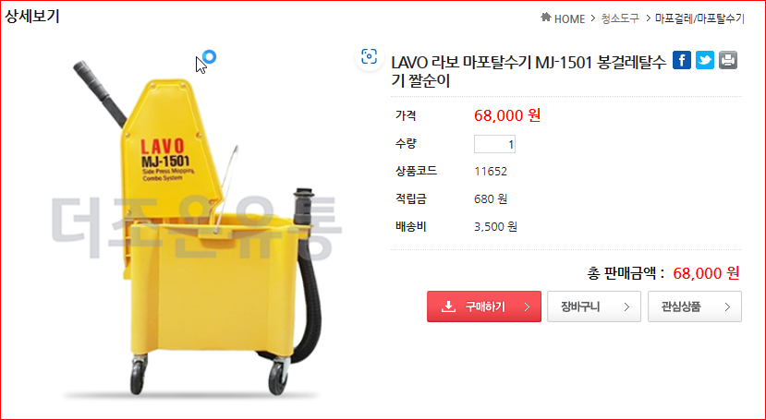Save to wishlist with 관심상품 button
Viewport: 766px width, 420px height.
coord(694,306)
